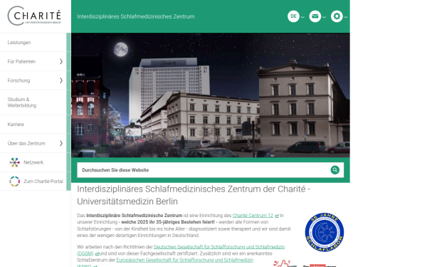The height and width of the screenshot is (267, 427).
Task: Open the settings gear icon
Action: click(x=337, y=16)
